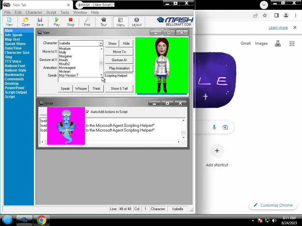Open the Windows Start orb
The height and width of the screenshot is (226, 302).
[x=8, y=220]
